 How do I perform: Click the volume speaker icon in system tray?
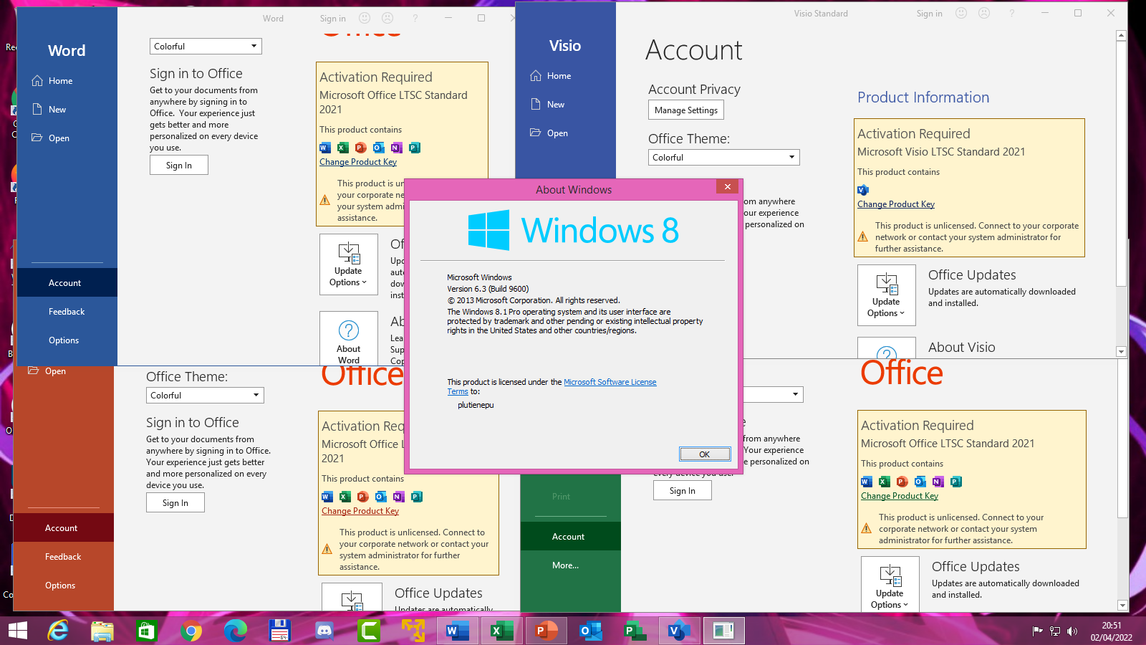click(1072, 631)
